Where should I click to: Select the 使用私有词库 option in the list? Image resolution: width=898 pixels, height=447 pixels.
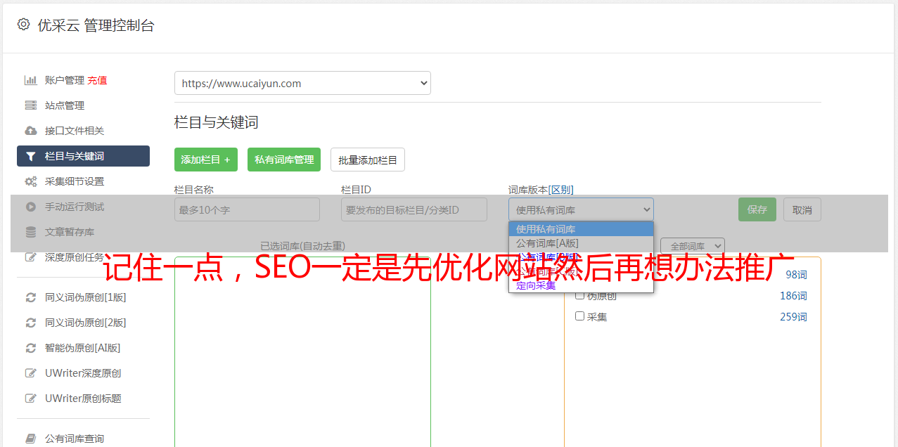coord(581,229)
